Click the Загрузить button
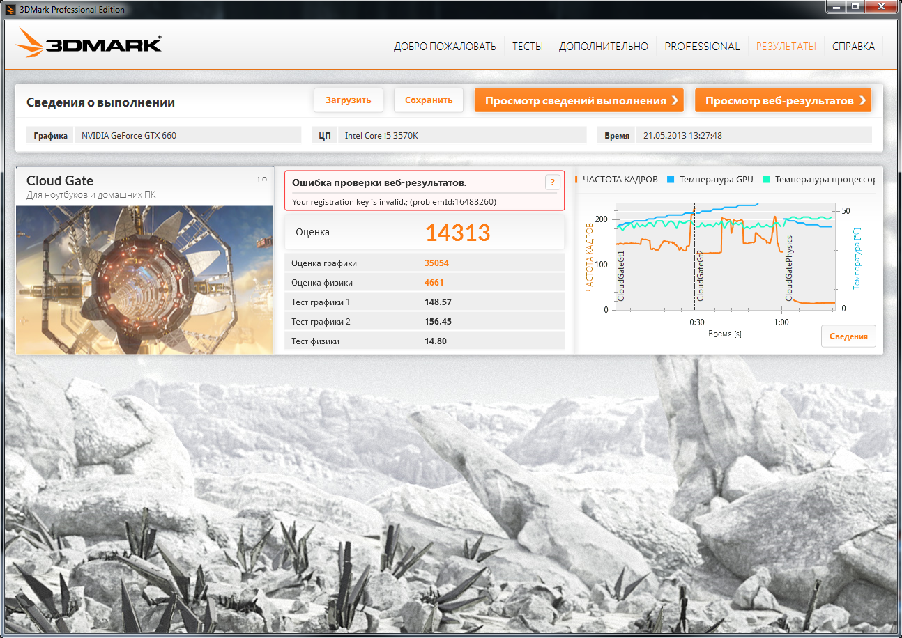902x638 pixels. point(348,100)
